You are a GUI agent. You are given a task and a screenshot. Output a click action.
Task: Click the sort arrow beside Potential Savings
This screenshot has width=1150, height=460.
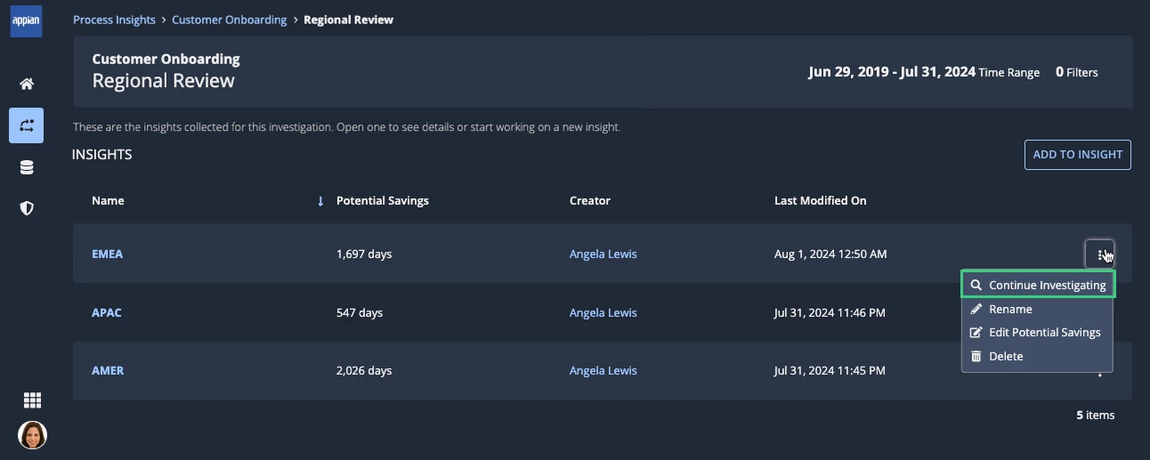click(x=320, y=201)
